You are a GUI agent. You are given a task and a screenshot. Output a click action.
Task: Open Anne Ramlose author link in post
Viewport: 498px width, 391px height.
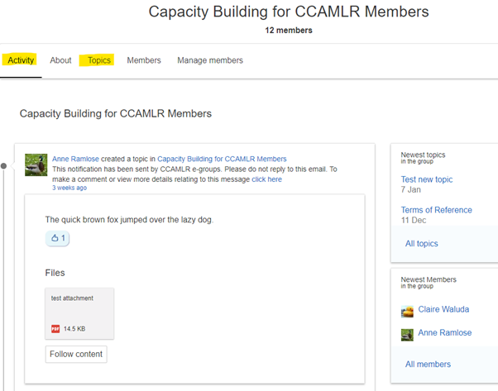[75, 159]
